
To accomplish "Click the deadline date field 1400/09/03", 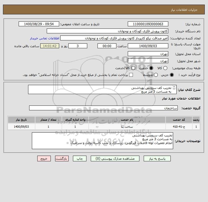I will (148, 46).
